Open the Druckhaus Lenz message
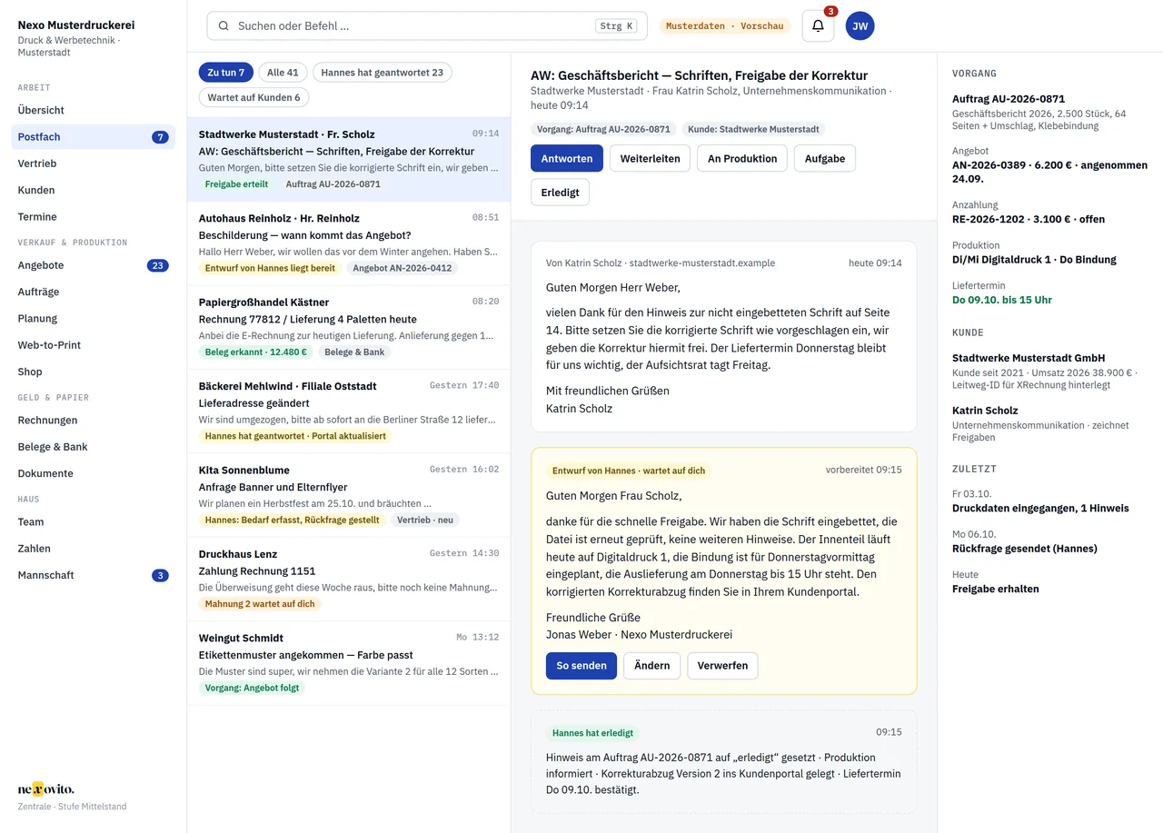The image size is (1163, 833). (349, 580)
